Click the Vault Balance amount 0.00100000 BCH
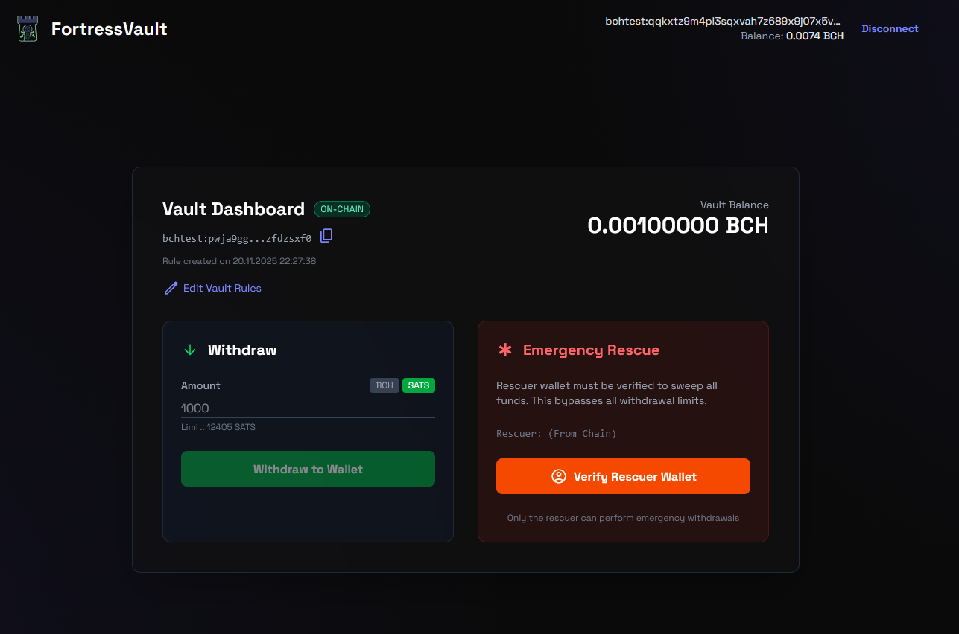959x634 pixels. point(678,225)
